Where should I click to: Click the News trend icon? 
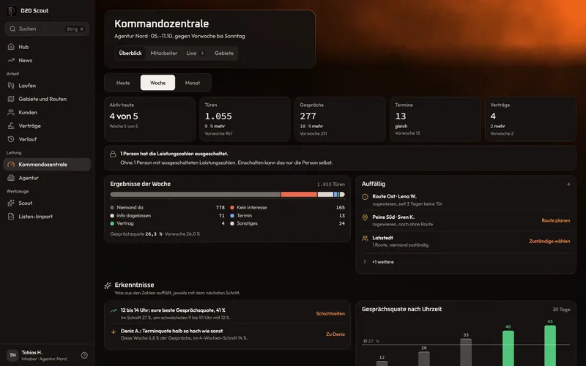pos(11,60)
